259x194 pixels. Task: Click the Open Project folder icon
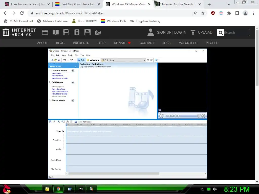coord(55,60)
